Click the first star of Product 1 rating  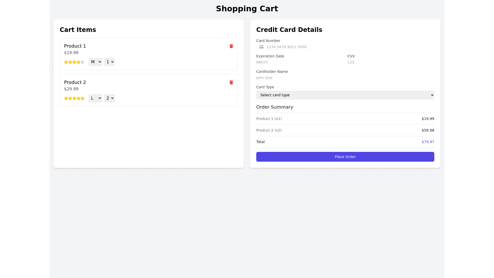(66, 62)
